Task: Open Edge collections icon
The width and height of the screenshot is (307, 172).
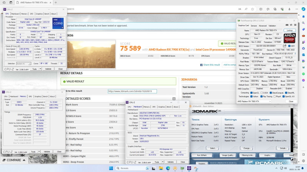Action: tap(275, 9)
